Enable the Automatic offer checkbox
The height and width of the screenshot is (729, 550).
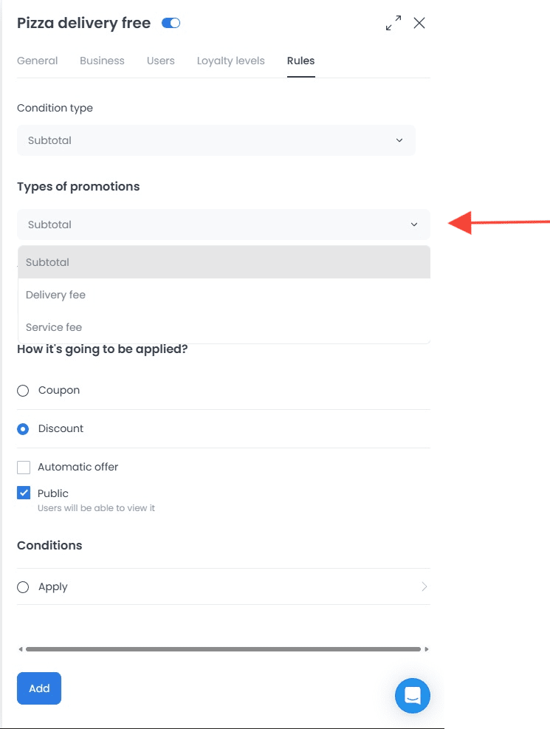pos(24,468)
